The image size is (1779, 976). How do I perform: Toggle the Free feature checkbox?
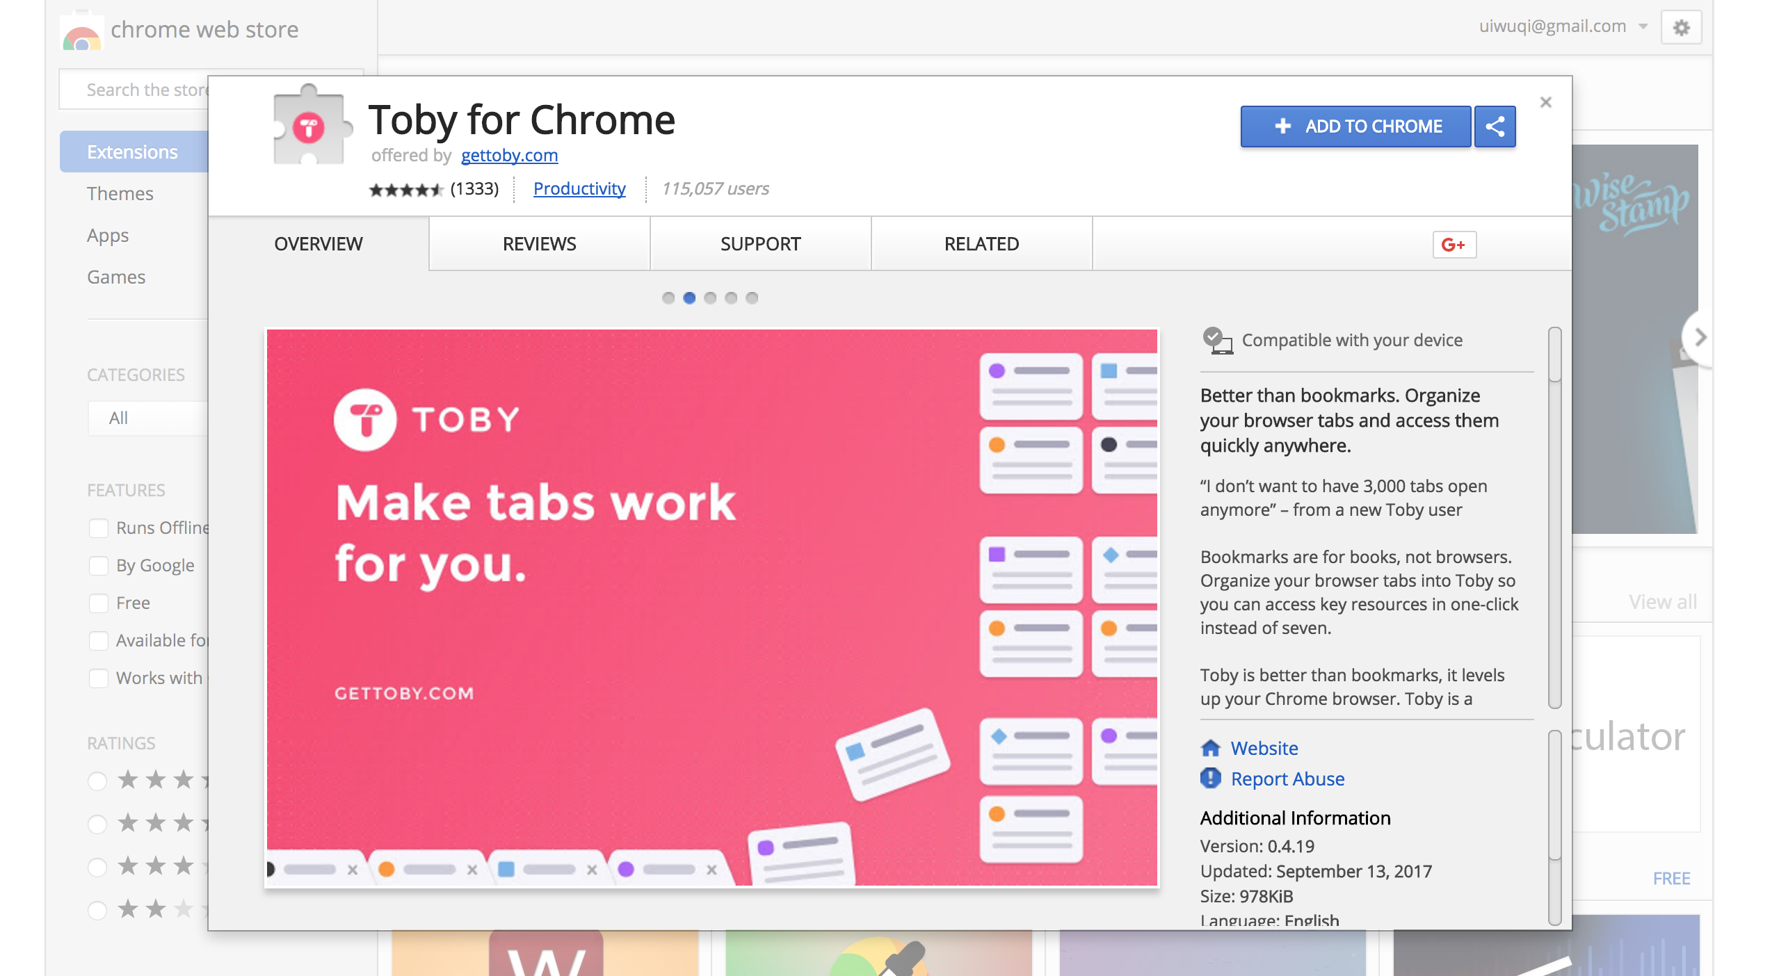pos(99,603)
